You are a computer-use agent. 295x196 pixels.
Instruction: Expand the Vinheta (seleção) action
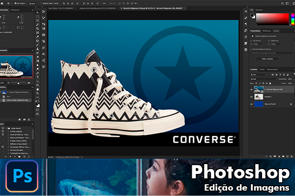pos(8,131)
